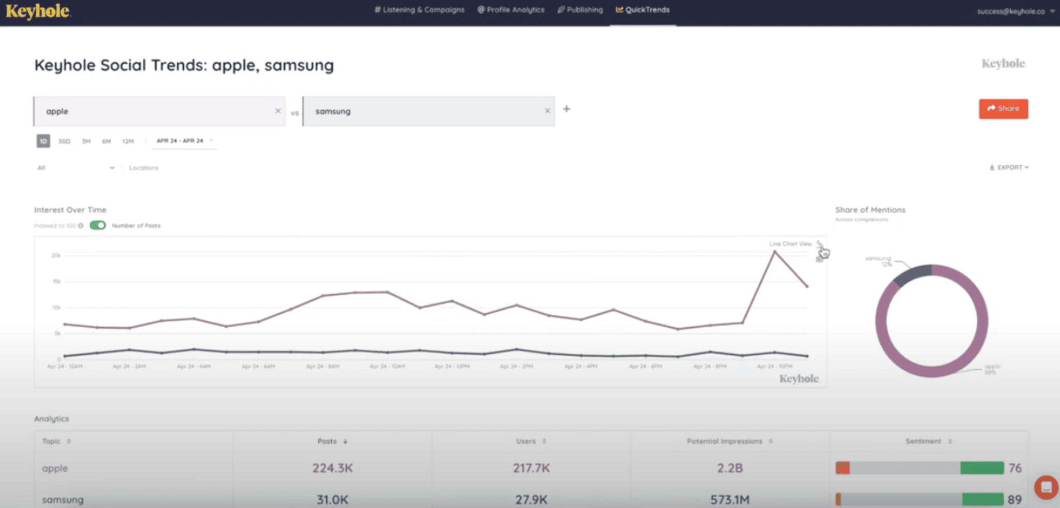
Task: Open Profile Analytics in the top navigation
Action: pos(511,10)
